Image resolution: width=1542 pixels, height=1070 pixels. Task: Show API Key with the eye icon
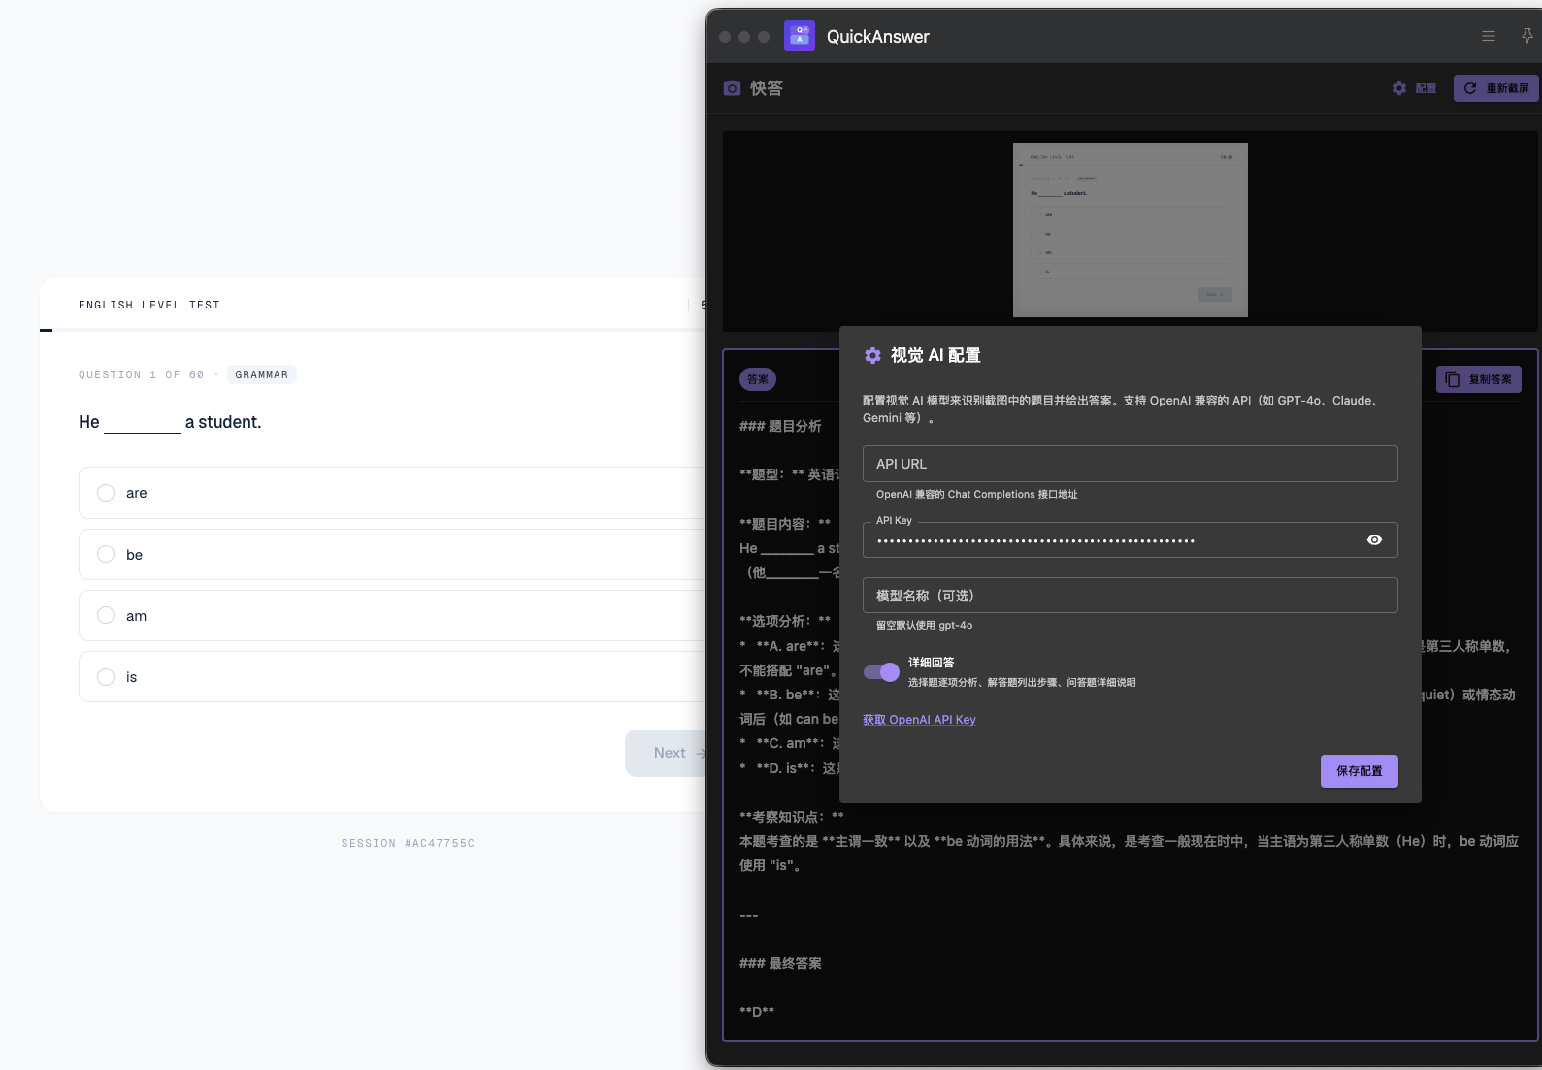pos(1374,540)
